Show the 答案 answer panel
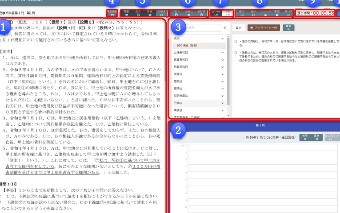 click(x=150, y=13)
